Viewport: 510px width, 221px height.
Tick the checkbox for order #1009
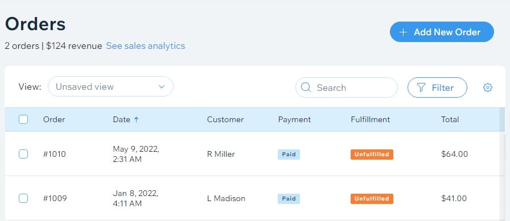pyautogui.click(x=23, y=198)
